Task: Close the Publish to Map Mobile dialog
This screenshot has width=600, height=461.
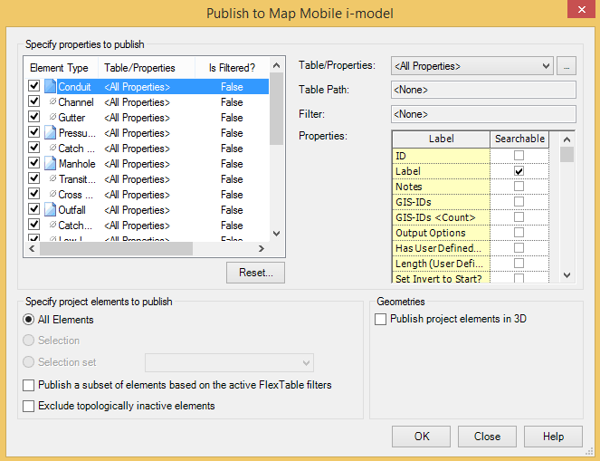Action: click(582, 9)
